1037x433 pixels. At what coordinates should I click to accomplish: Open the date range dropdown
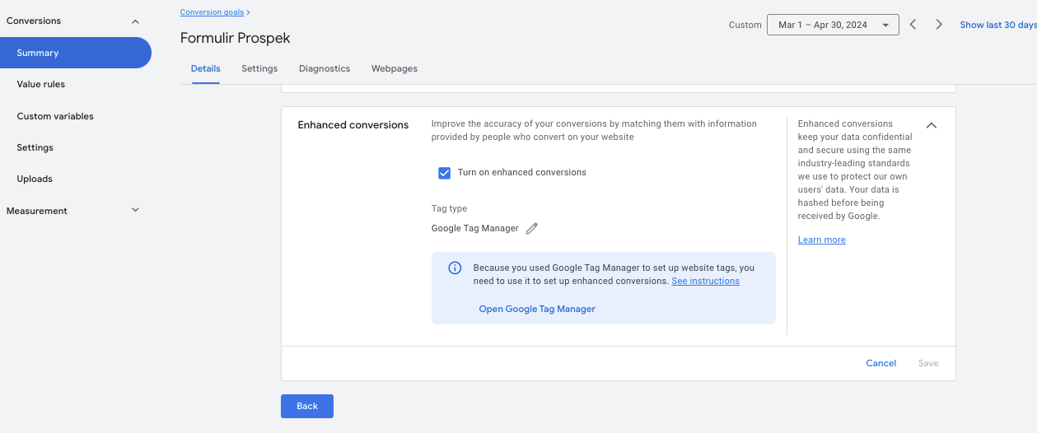click(833, 25)
